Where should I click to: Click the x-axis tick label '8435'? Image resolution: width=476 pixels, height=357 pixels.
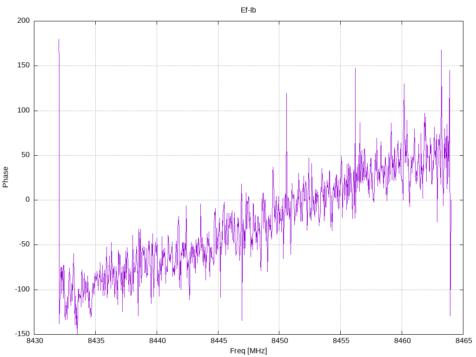click(96, 341)
